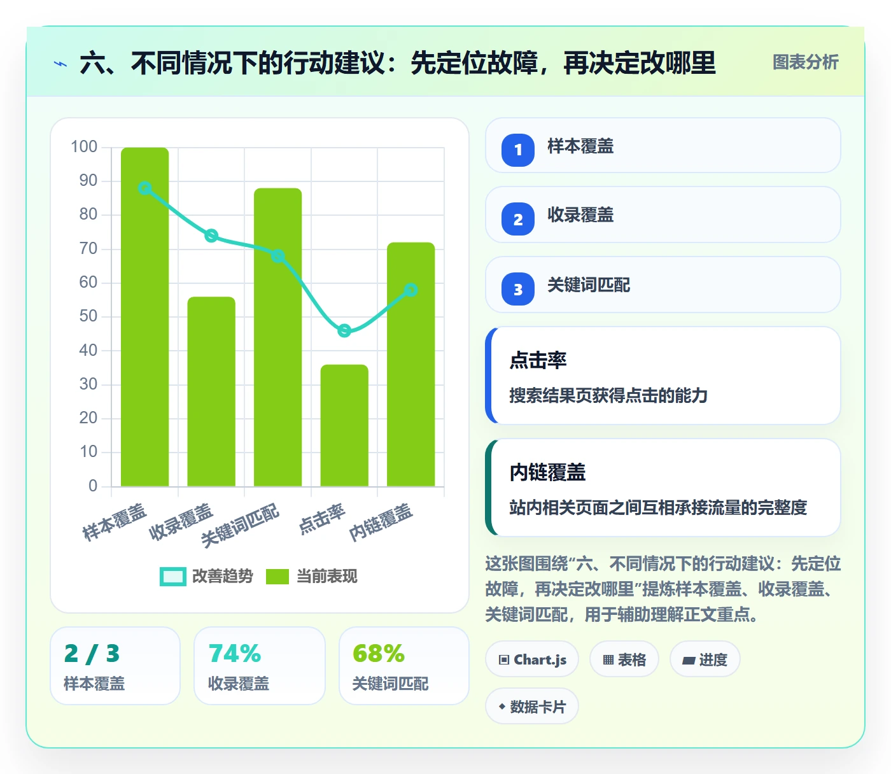Open the 内链覆盖 description card
The height and width of the screenshot is (774, 891).
coord(663,488)
